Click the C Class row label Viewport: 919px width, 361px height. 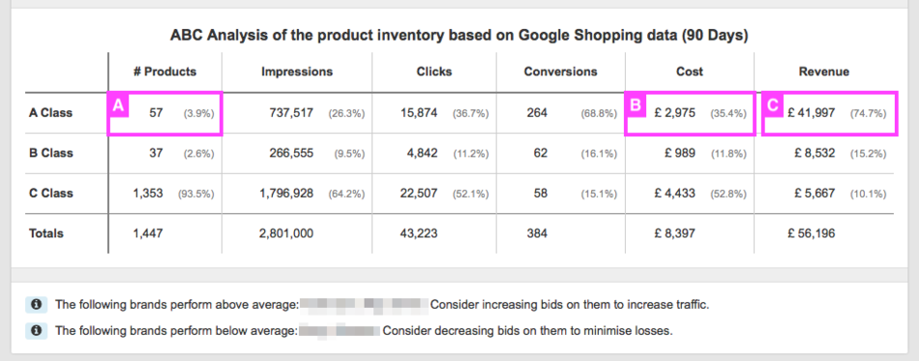tap(51, 194)
